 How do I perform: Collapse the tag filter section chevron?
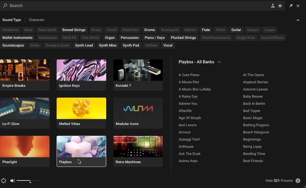click(298, 20)
